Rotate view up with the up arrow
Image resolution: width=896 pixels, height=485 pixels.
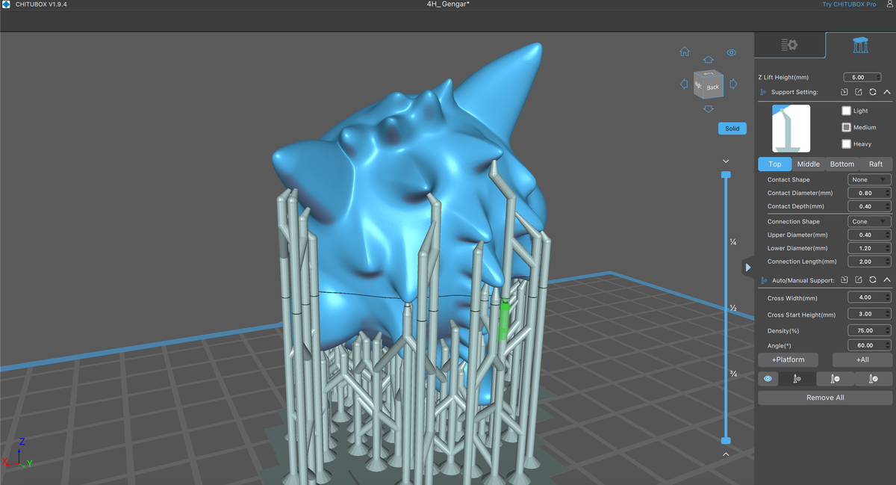click(x=709, y=60)
